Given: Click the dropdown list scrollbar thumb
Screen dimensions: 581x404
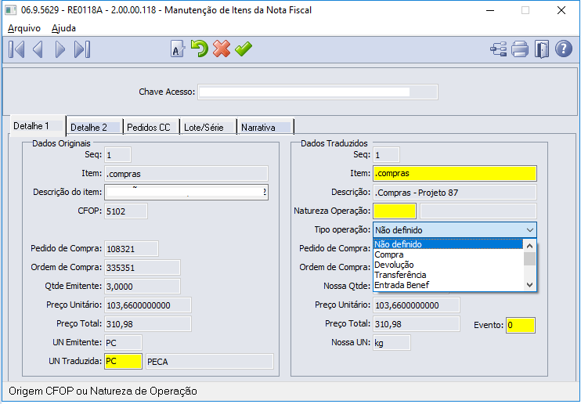Looking at the screenshot, I should coord(529,258).
